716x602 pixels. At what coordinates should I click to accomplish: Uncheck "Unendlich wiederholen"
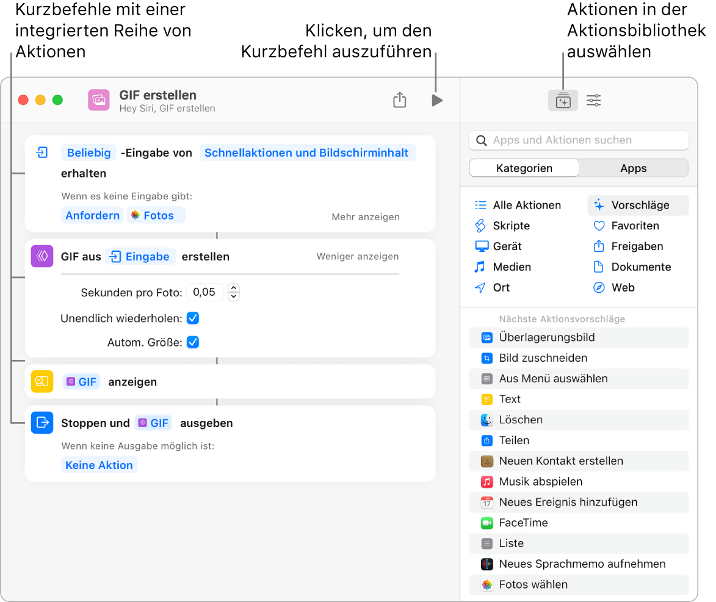click(193, 318)
